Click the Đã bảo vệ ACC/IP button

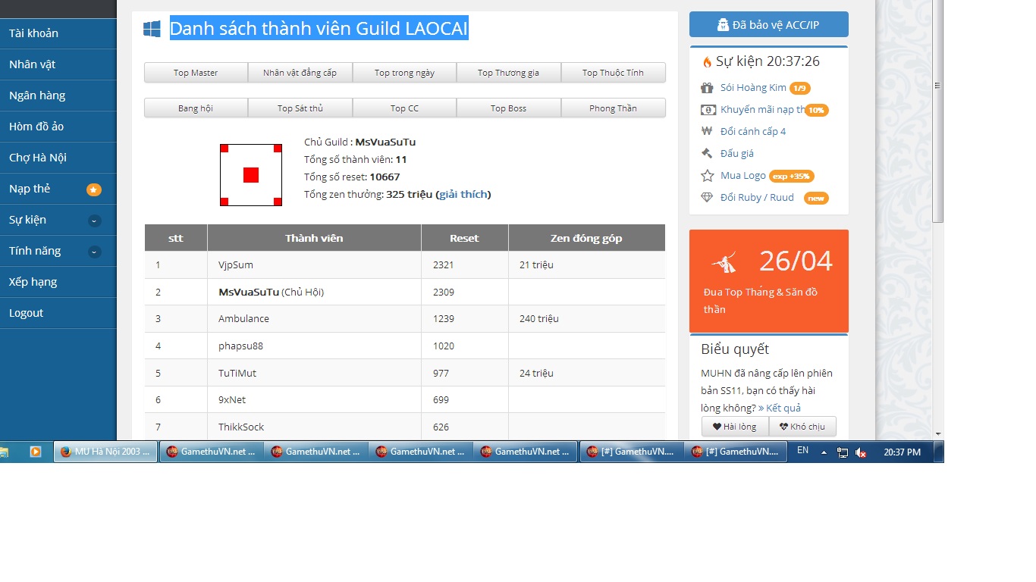point(768,25)
